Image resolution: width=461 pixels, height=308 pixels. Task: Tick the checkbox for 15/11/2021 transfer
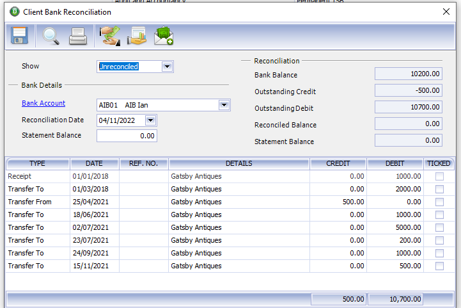(439, 266)
